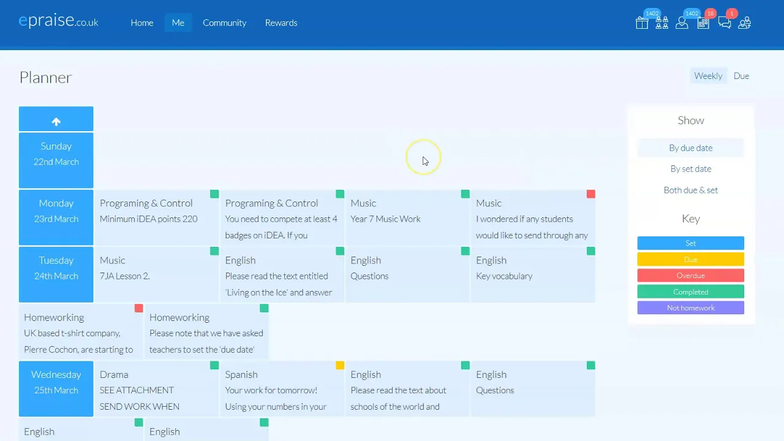Click green status square on 7JA Lesson 2 card
The height and width of the screenshot is (441, 784).
(214, 251)
